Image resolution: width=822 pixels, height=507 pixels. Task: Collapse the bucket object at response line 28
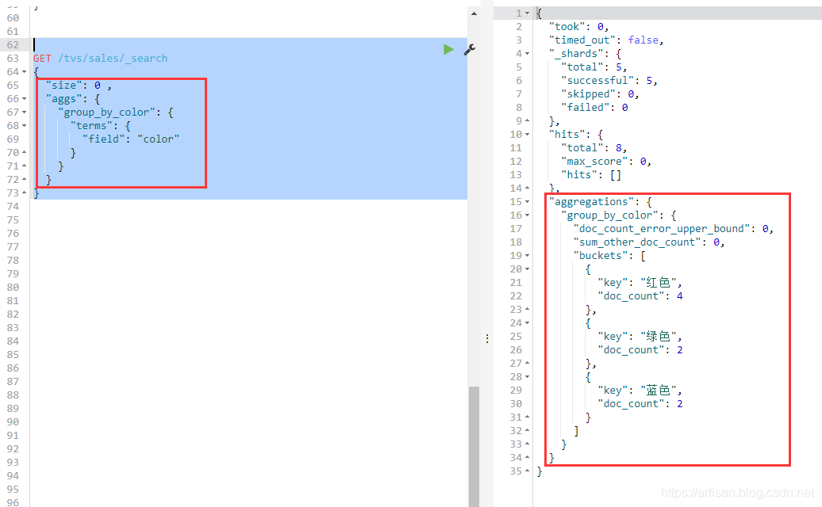[528, 377]
